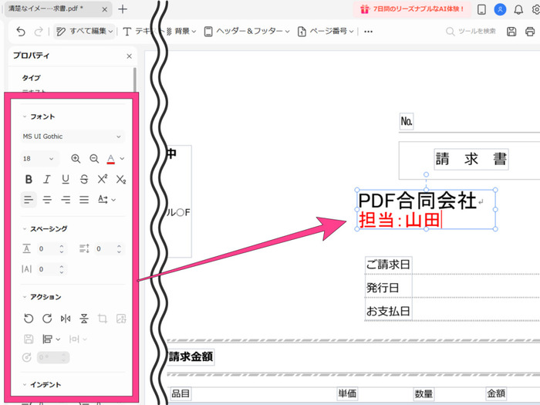The width and height of the screenshot is (540, 405).
Task: Click the ご請求日 cell
Action: [x=388, y=265]
